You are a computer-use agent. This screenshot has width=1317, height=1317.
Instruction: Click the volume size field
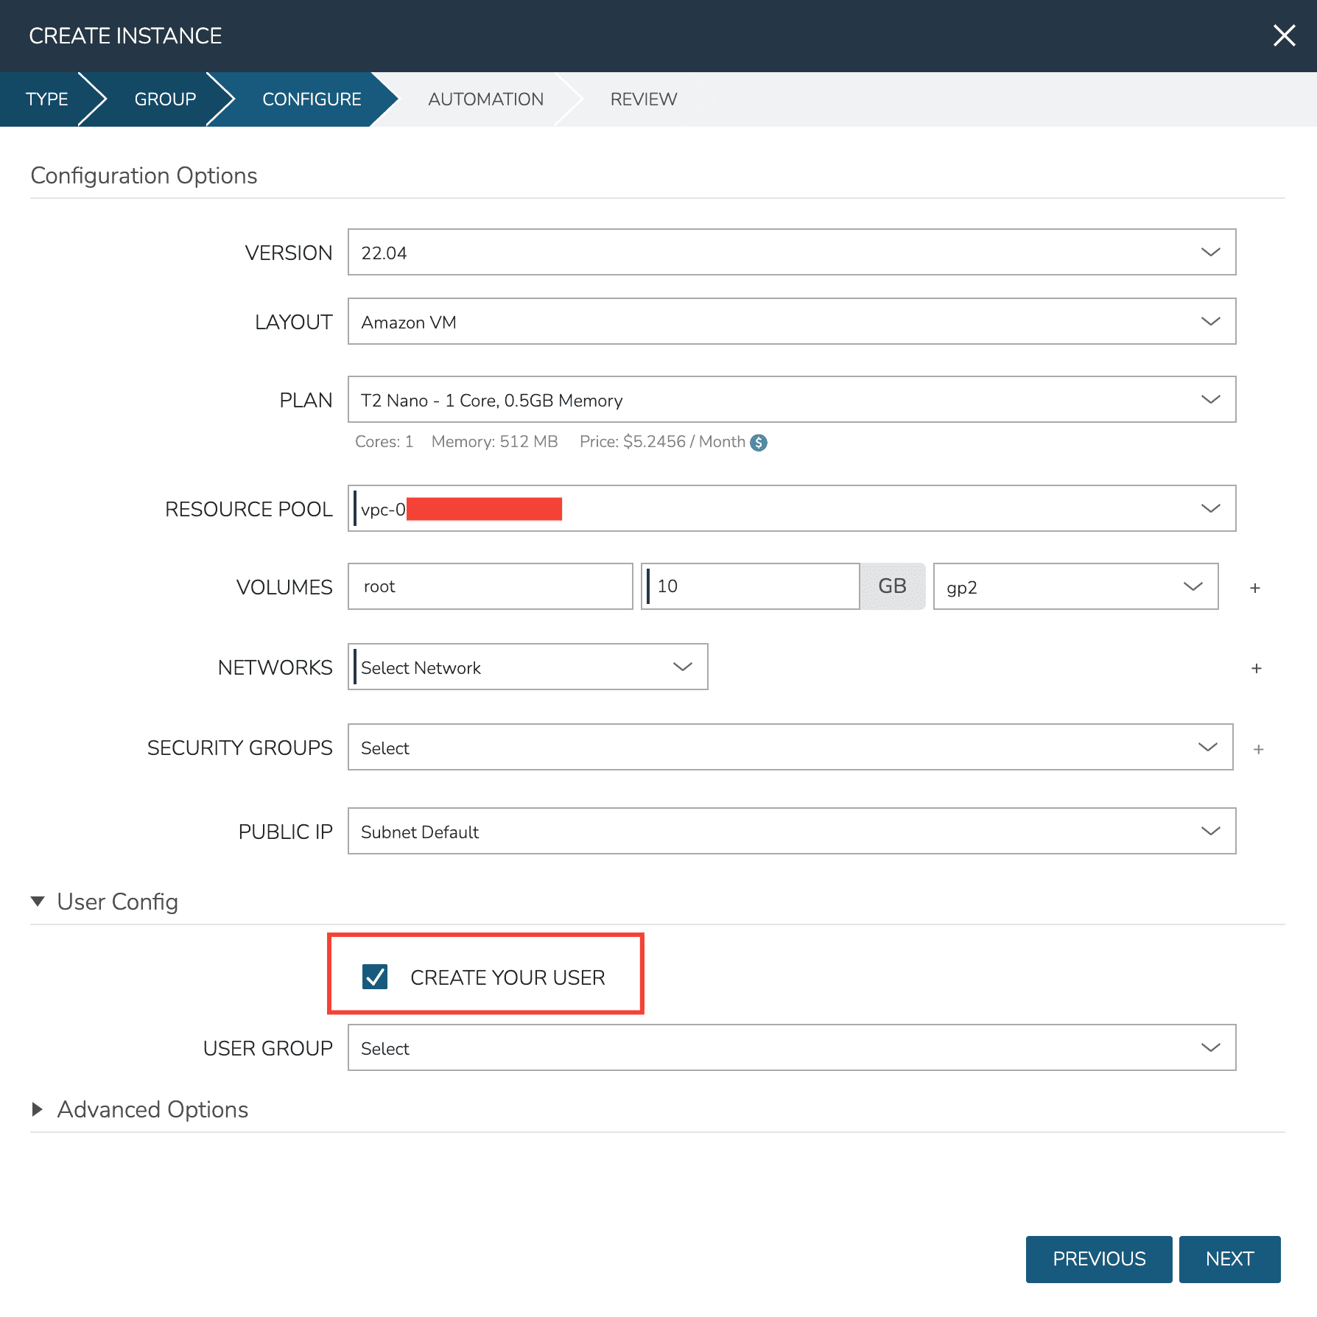(x=751, y=587)
